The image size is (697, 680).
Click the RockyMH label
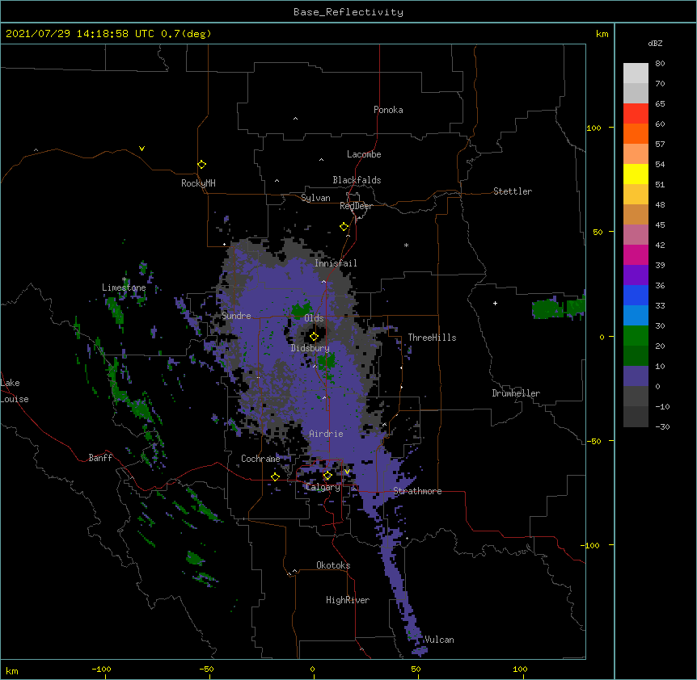pos(198,183)
